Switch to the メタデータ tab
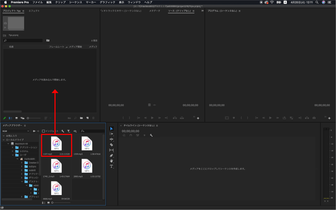 click(154, 11)
